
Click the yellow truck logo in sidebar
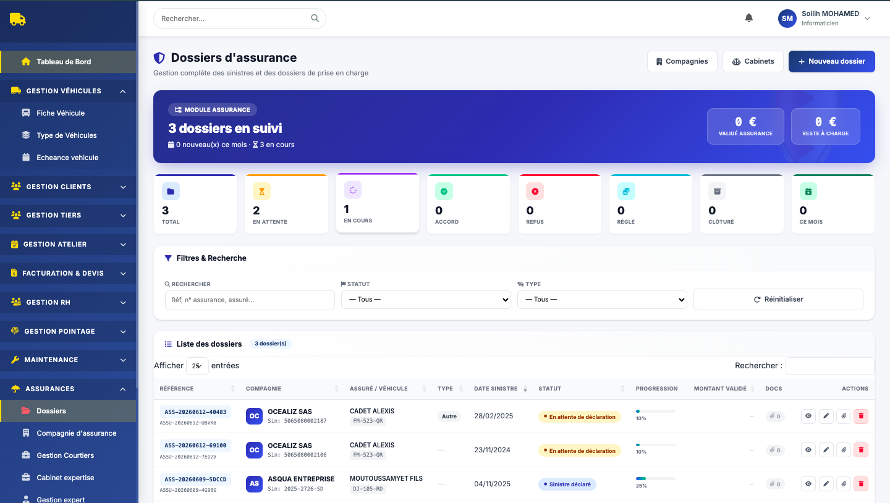click(18, 19)
